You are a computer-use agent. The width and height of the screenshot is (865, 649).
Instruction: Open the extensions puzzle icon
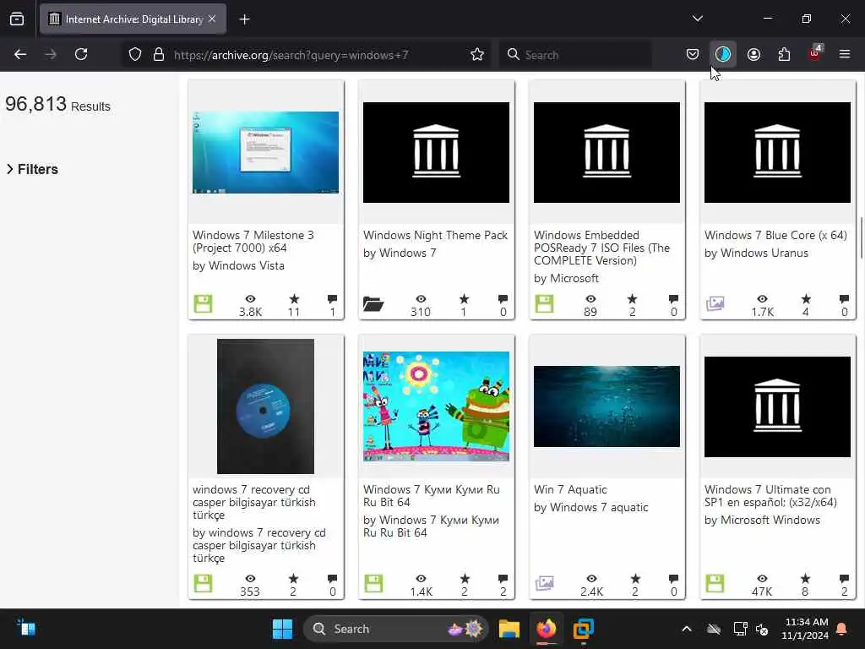(784, 54)
